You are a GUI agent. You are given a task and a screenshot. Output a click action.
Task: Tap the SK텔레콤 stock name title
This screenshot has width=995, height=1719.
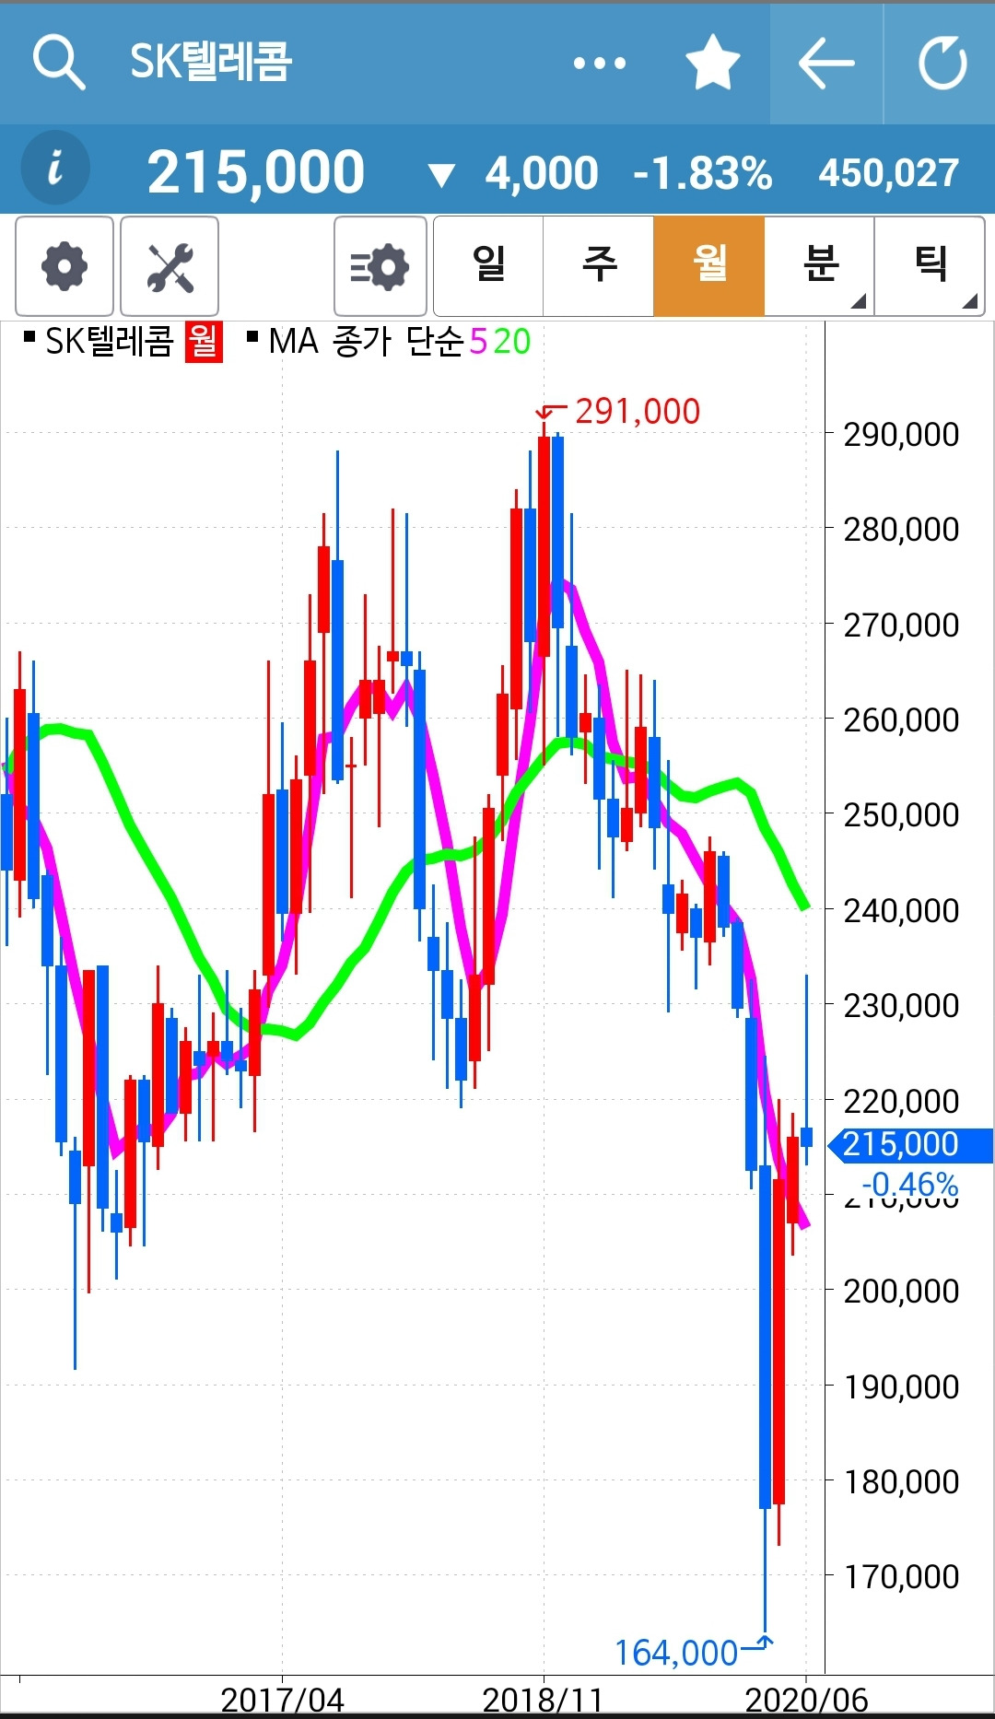[x=211, y=62]
